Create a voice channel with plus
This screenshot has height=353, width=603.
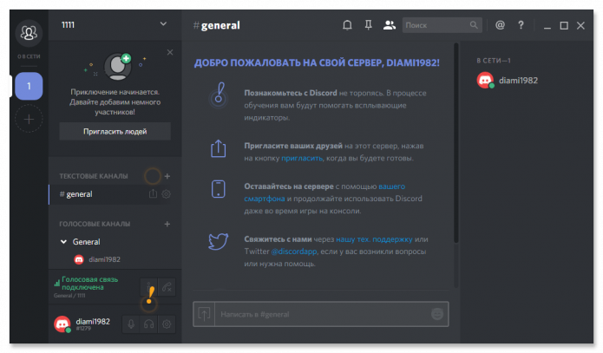(167, 224)
